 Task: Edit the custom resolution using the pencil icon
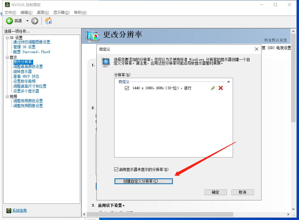coord(212,88)
